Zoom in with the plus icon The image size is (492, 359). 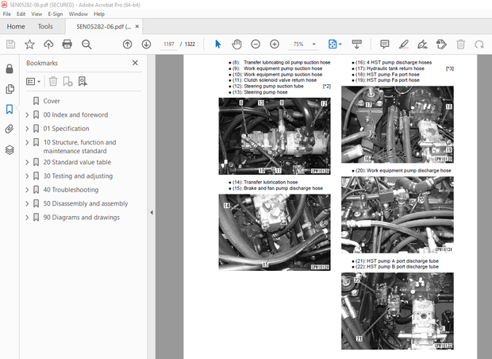pos(275,44)
